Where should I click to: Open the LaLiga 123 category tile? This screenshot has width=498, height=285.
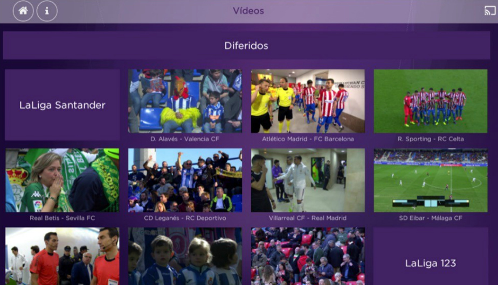click(x=430, y=256)
